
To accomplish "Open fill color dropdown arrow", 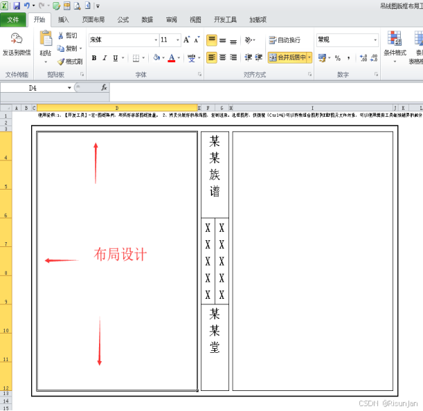I will point(163,58).
